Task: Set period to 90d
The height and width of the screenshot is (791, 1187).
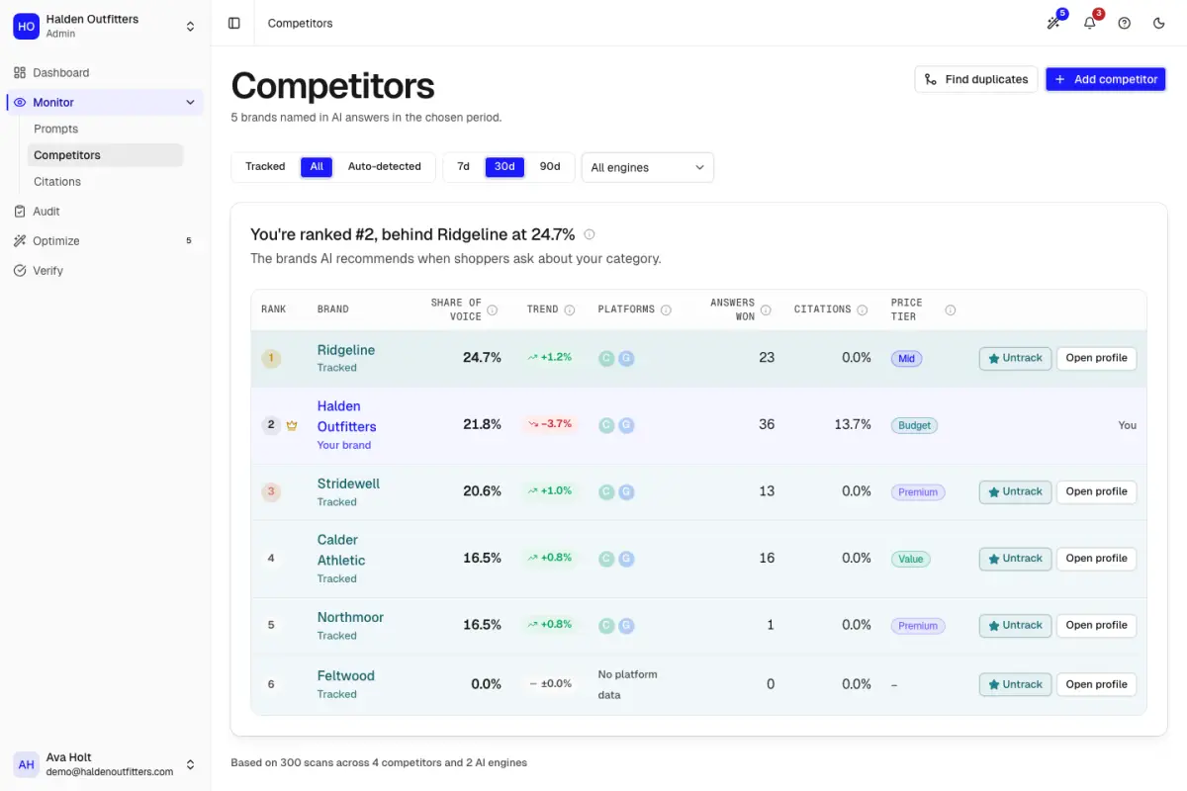Action: tap(550, 166)
